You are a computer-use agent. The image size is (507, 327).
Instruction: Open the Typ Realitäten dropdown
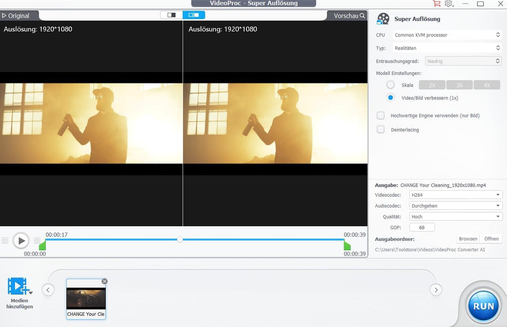coord(447,48)
